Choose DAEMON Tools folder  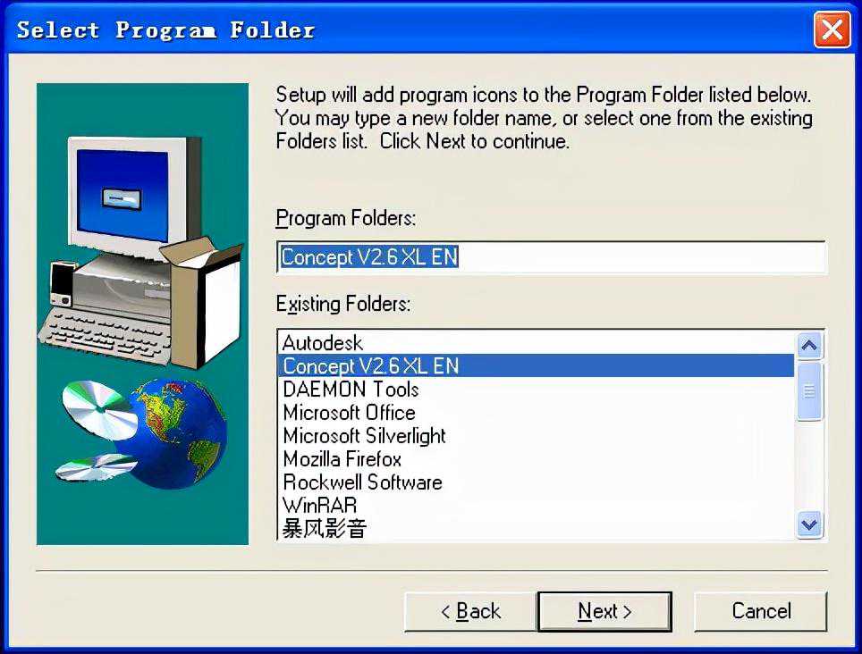(536, 390)
